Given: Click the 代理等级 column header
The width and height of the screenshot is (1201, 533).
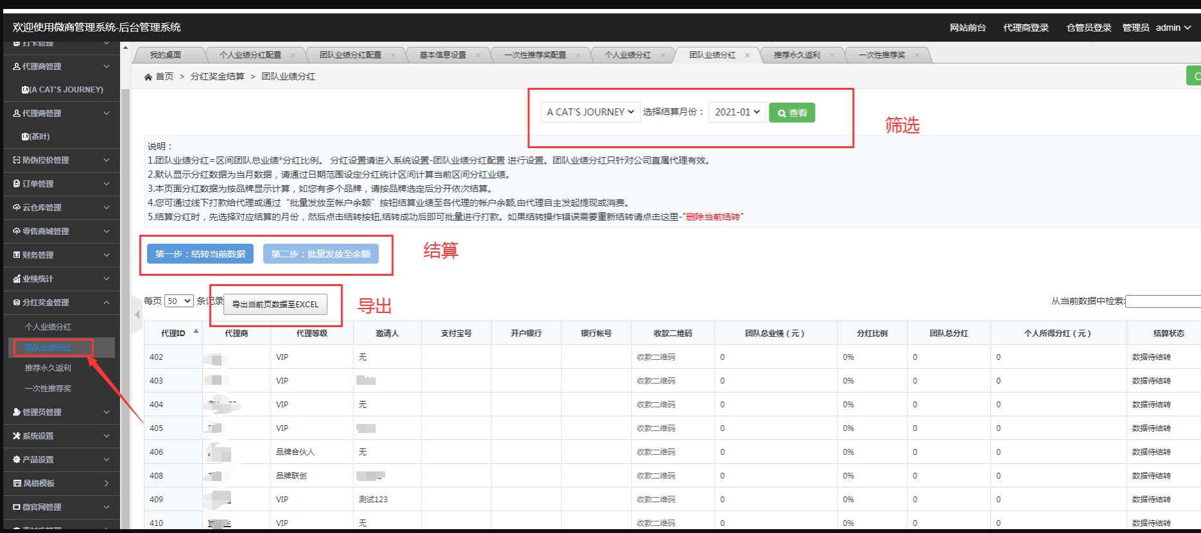Looking at the screenshot, I should [x=311, y=334].
